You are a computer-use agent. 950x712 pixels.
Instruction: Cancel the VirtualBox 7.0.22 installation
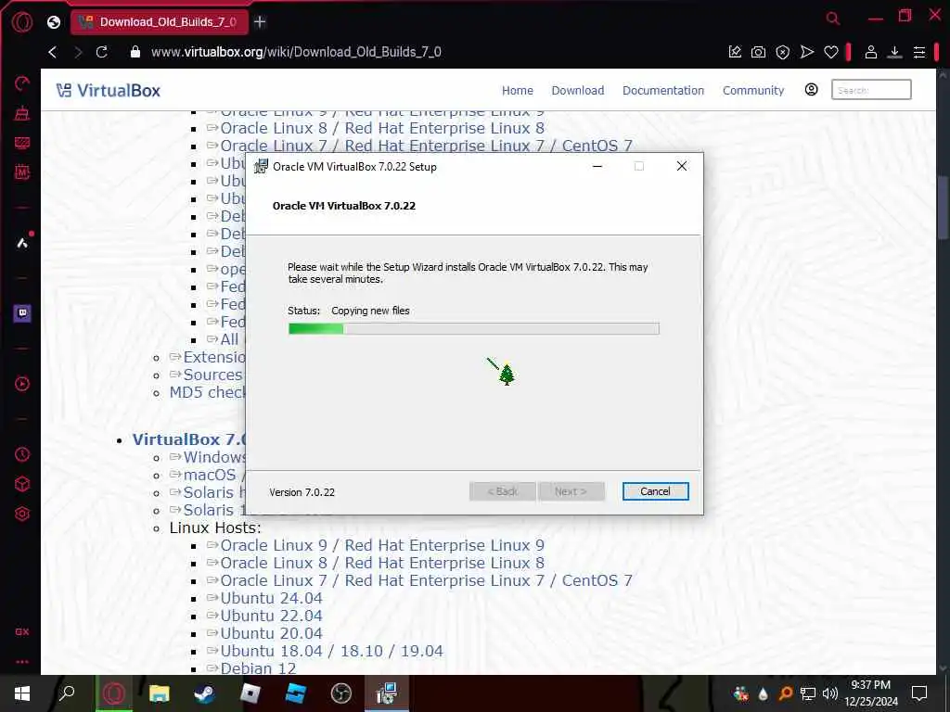655,491
